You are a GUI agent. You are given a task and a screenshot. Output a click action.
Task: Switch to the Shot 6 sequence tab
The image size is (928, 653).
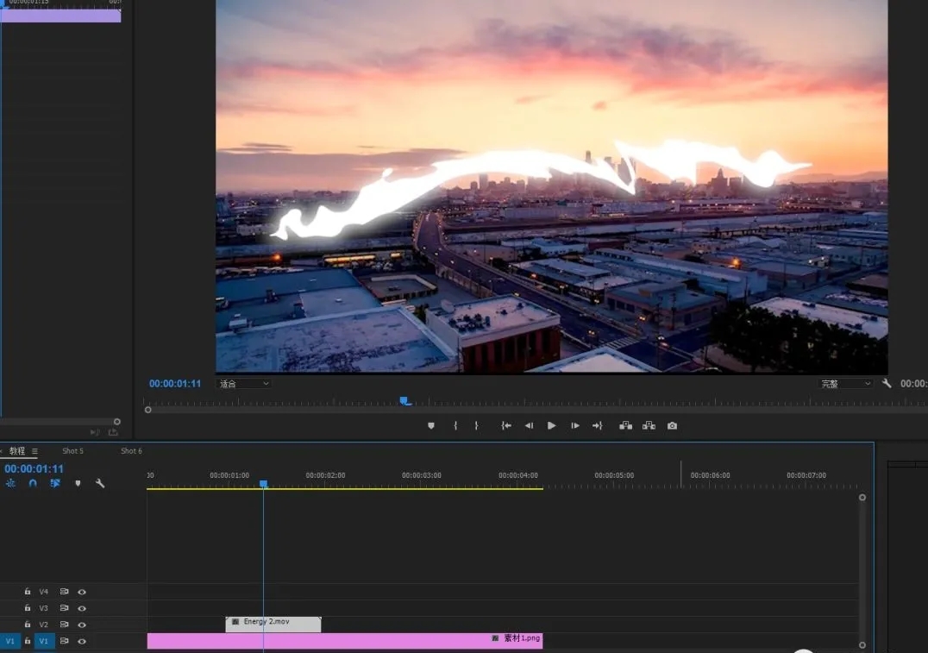tap(131, 451)
